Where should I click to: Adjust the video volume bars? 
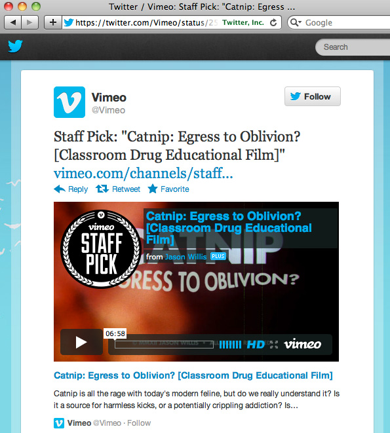[230, 345]
